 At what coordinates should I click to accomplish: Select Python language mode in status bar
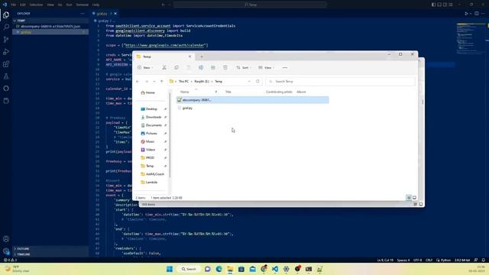[x=445, y=260]
